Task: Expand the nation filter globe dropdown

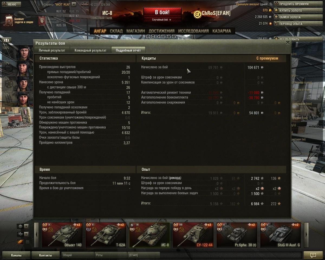Action: (x=23, y=226)
